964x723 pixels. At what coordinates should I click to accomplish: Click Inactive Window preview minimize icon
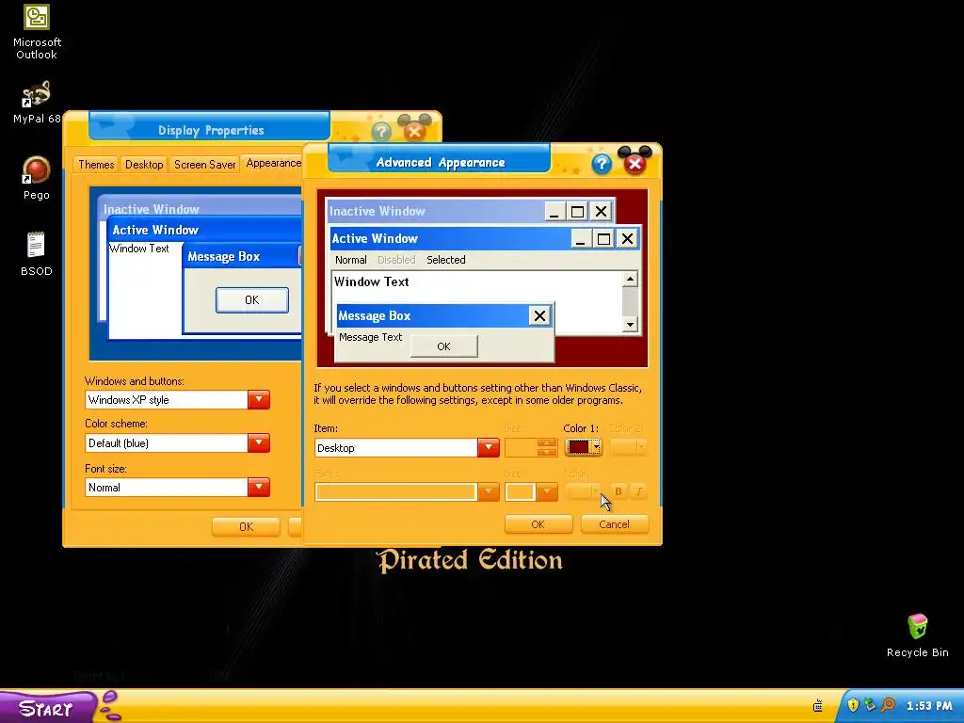pos(554,212)
